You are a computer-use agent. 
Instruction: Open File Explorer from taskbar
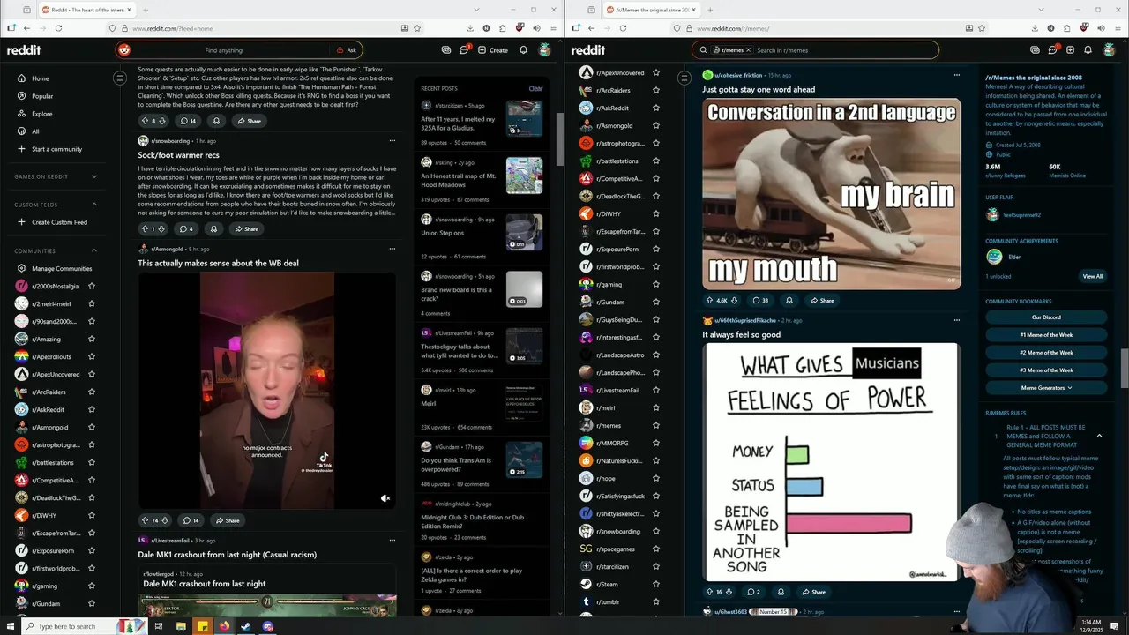[x=181, y=626]
